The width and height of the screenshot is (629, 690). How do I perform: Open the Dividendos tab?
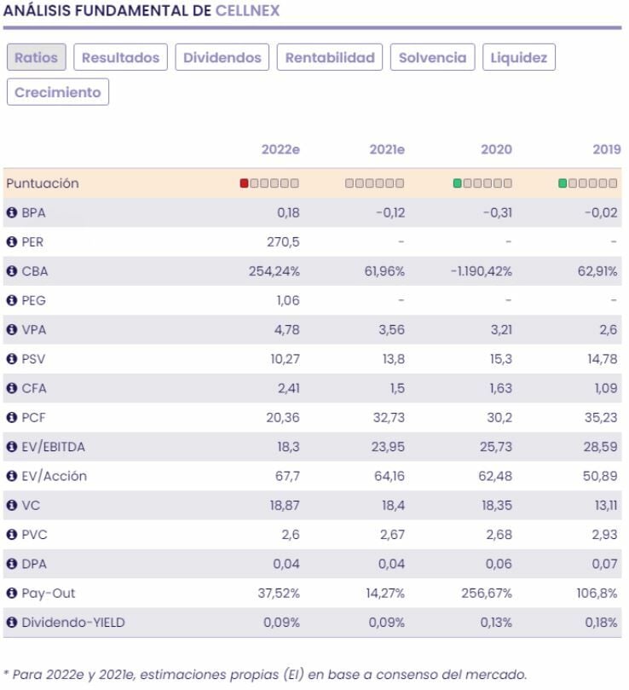(x=222, y=58)
